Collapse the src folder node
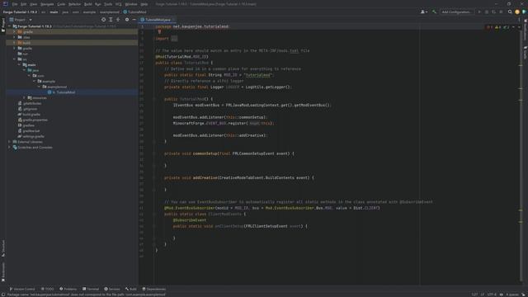This screenshot has height=297, width=528. click(14, 59)
